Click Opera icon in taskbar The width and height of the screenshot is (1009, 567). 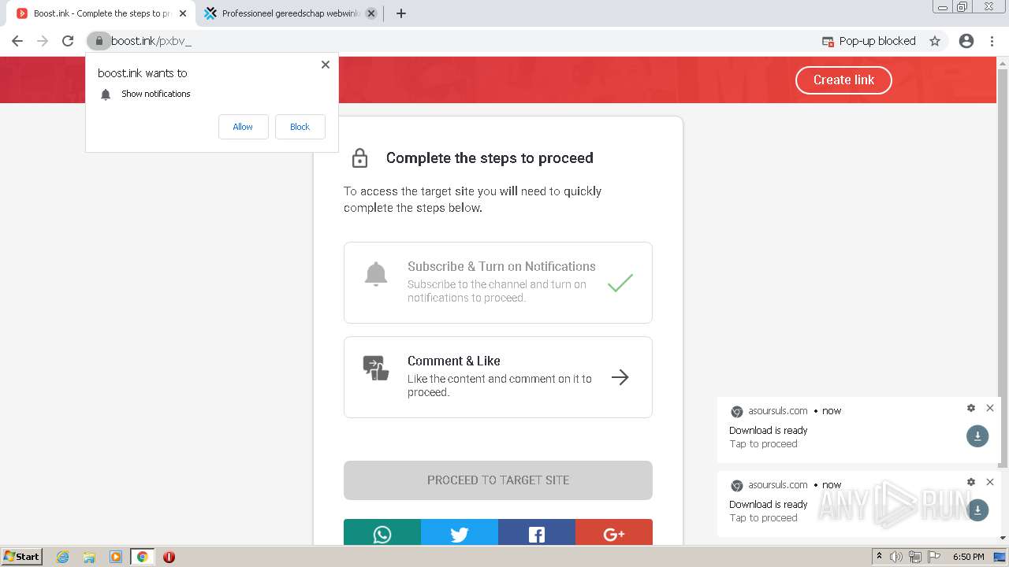[x=169, y=557]
